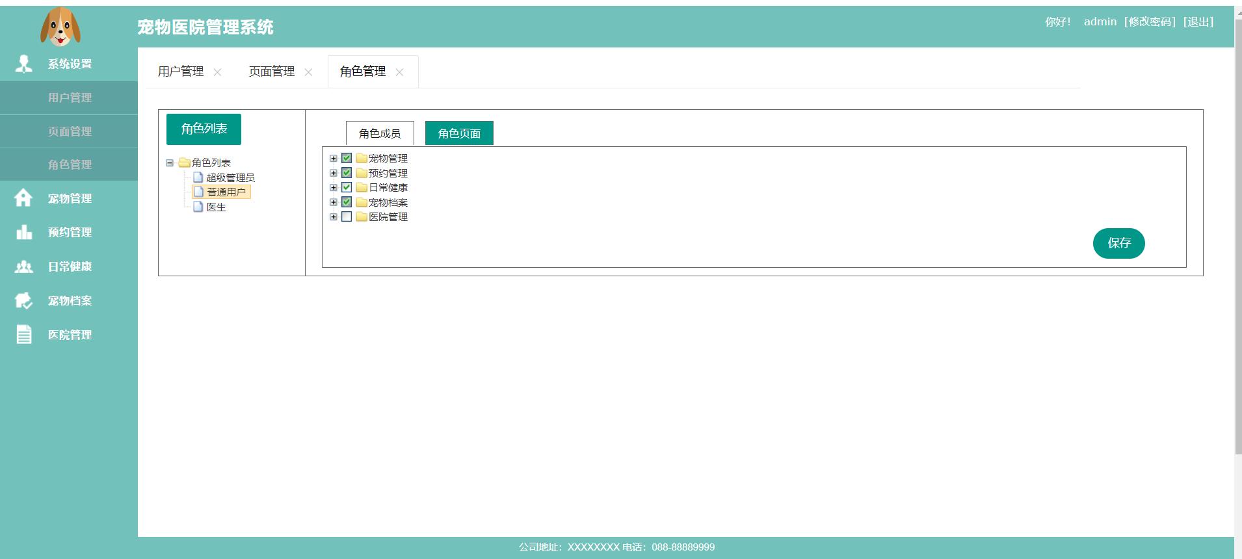Uncheck the 预约管理 permission checkbox
The height and width of the screenshot is (559, 1242).
(x=347, y=173)
